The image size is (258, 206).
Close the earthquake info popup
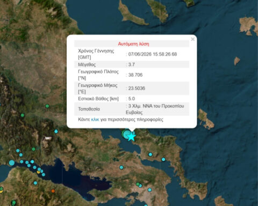(192, 39)
